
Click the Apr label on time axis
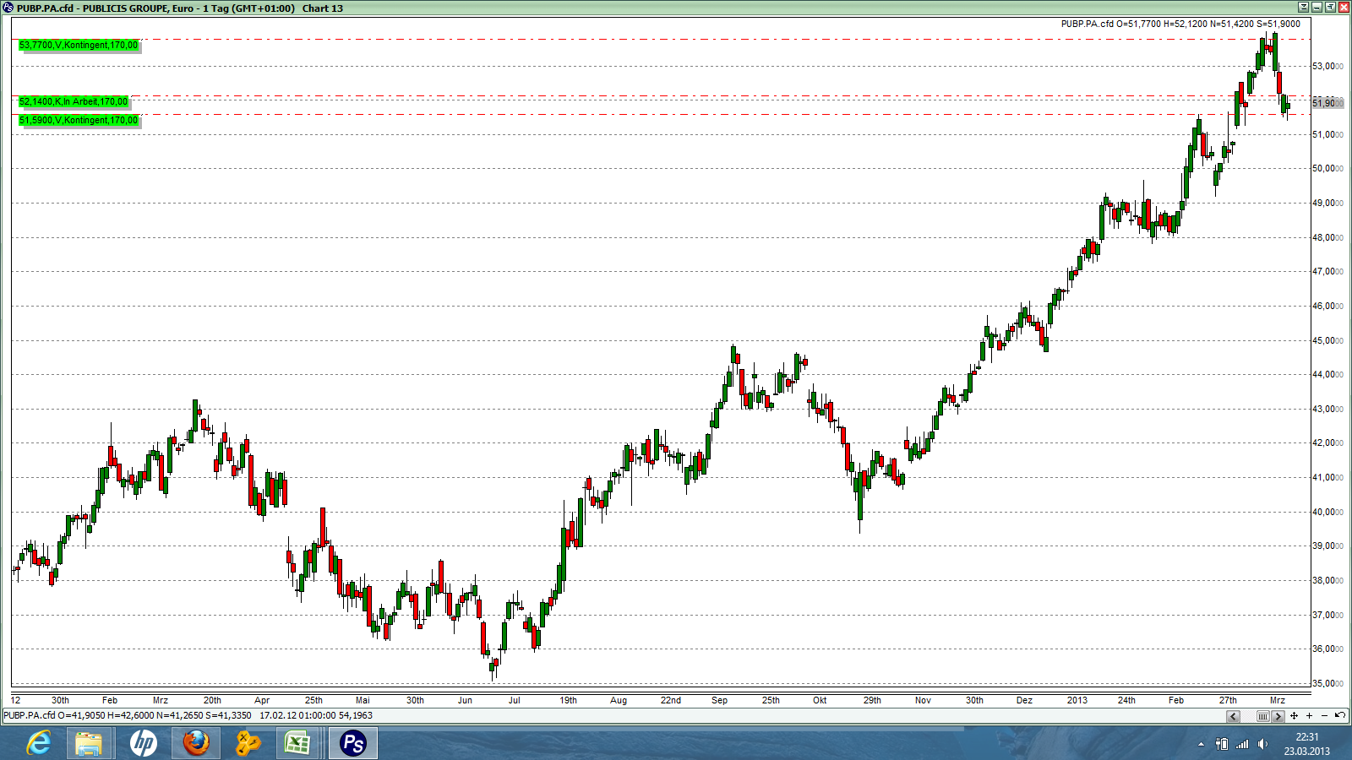coord(262,700)
